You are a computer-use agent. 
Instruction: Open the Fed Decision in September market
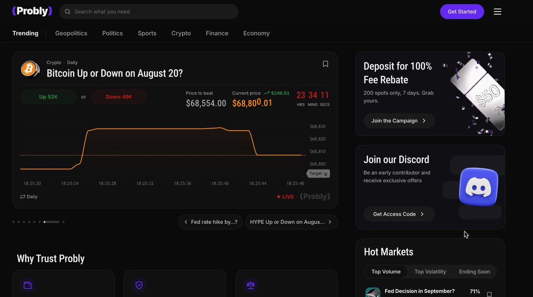420,291
